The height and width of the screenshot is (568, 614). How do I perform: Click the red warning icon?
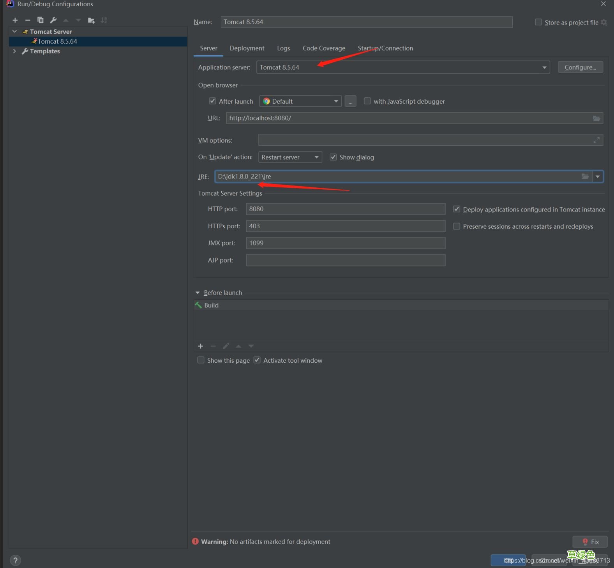click(x=195, y=542)
